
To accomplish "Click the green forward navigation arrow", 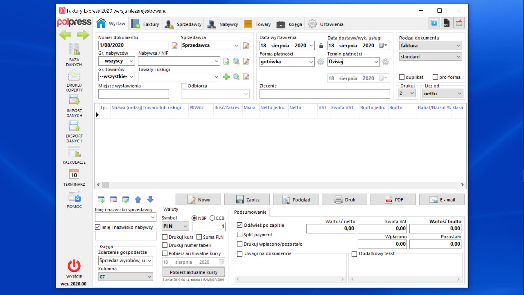I will tap(83, 35).
